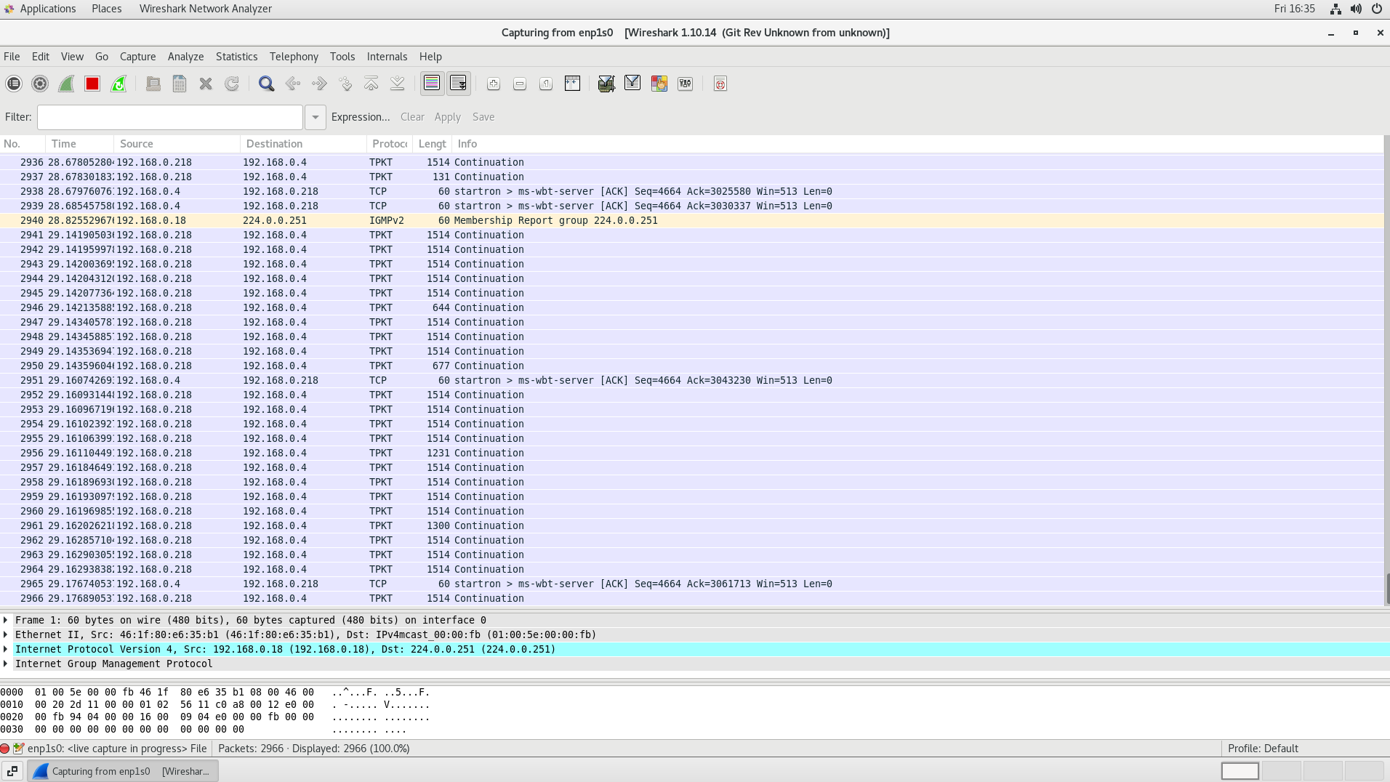
Task: Click the packet list vertical scrollbar thumb
Action: point(1387,588)
